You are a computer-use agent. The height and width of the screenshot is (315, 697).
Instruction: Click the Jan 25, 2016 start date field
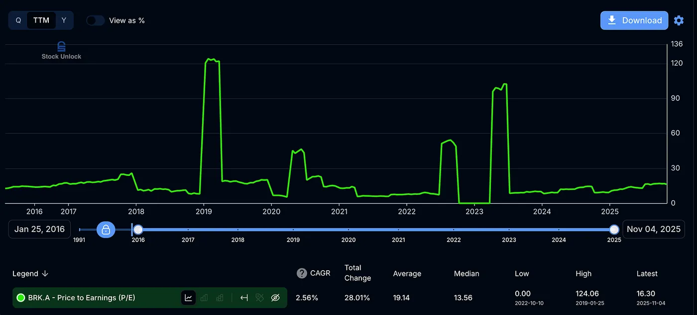(40, 229)
